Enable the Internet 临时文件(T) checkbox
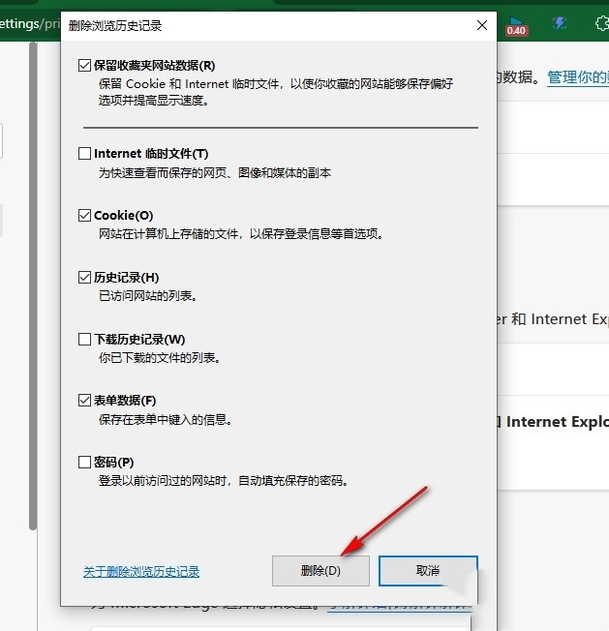 click(x=84, y=153)
